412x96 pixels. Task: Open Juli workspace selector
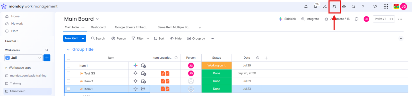pos(23,58)
